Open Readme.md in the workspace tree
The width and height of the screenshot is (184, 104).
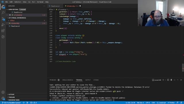click(27, 26)
